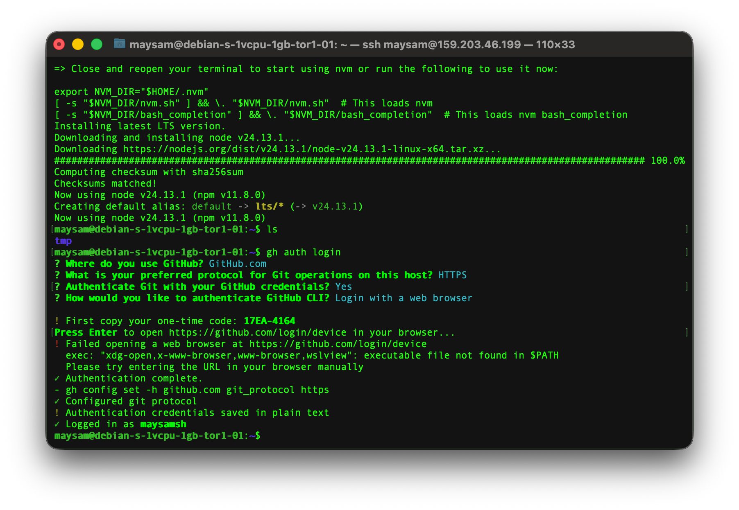This screenshot has width=739, height=510.
Task: Click the 'HTTPS' protocol answer
Action: tap(453, 275)
